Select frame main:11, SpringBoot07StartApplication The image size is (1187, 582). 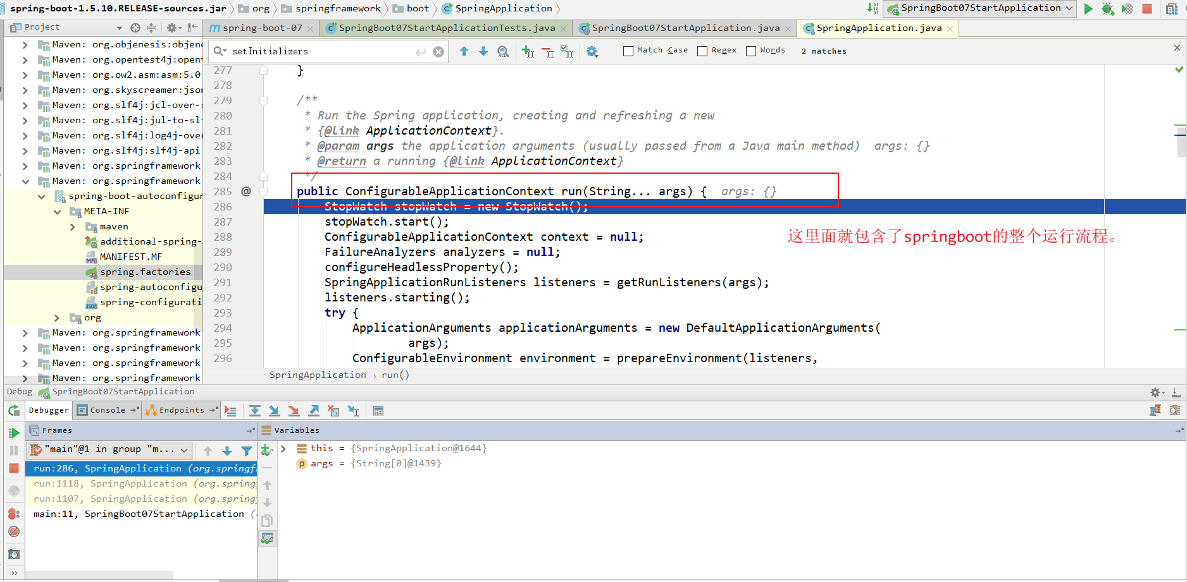point(140,514)
